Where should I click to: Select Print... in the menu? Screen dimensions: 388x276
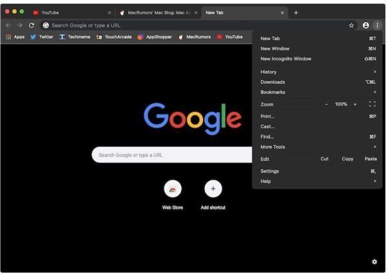[x=318, y=116]
